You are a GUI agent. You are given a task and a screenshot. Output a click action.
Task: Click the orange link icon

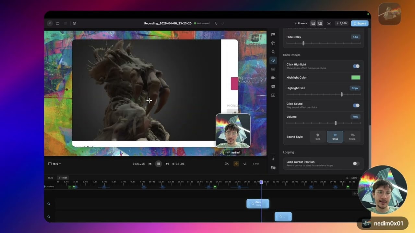point(236,164)
